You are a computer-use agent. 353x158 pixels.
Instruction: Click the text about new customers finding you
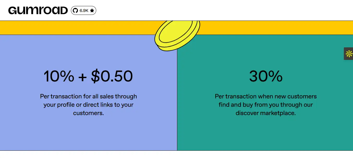(x=266, y=105)
